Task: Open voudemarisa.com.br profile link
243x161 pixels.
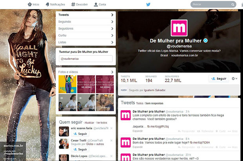Action: click(x=185, y=55)
